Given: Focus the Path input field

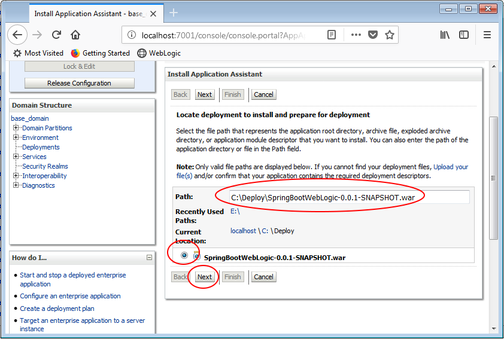Looking at the screenshot, I should tap(350, 197).
